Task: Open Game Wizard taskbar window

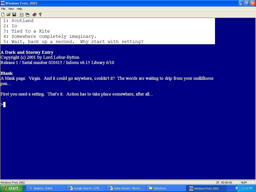Action: pos(126,188)
